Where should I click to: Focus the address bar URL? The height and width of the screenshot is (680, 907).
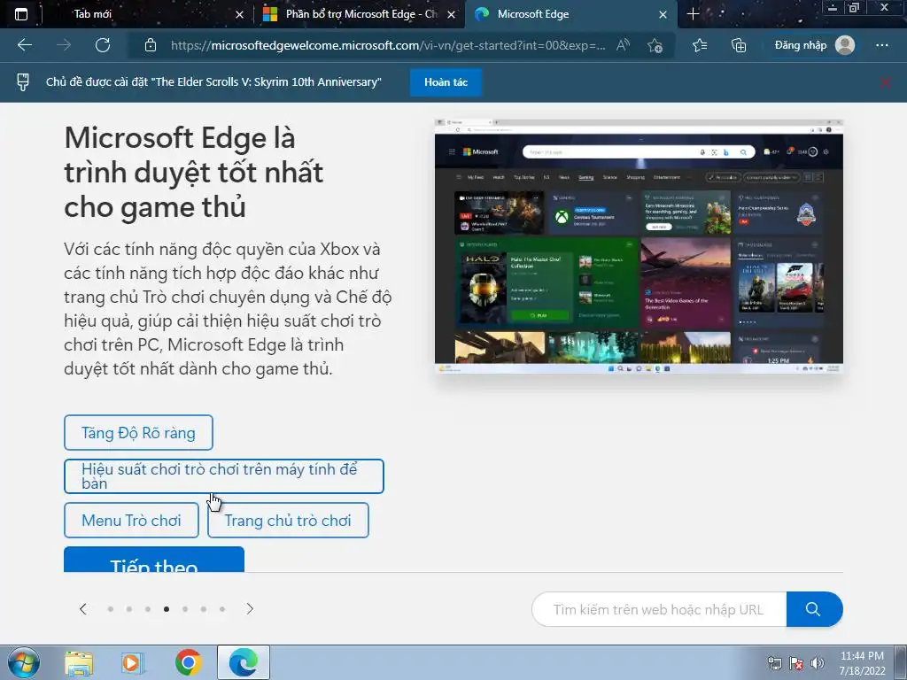click(388, 45)
